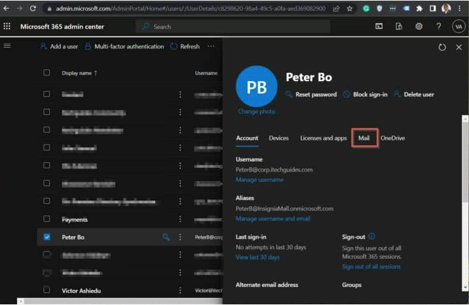Click the key icon on Peter Bo row
Image resolution: width=469 pixels, height=305 pixels.
(x=166, y=237)
